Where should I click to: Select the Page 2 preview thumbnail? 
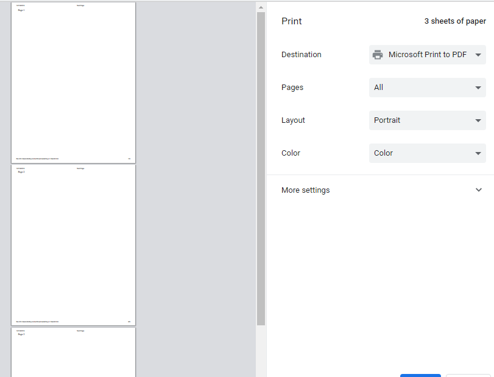(x=73, y=245)
